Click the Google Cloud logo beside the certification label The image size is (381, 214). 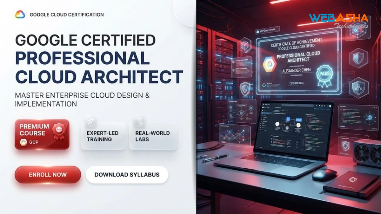[x=20, y=14]
